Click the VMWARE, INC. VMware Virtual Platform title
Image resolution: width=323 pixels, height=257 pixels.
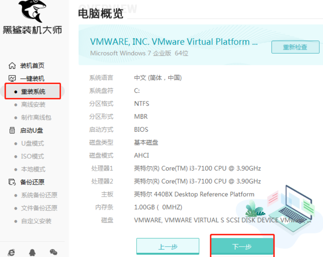point(174,42)
